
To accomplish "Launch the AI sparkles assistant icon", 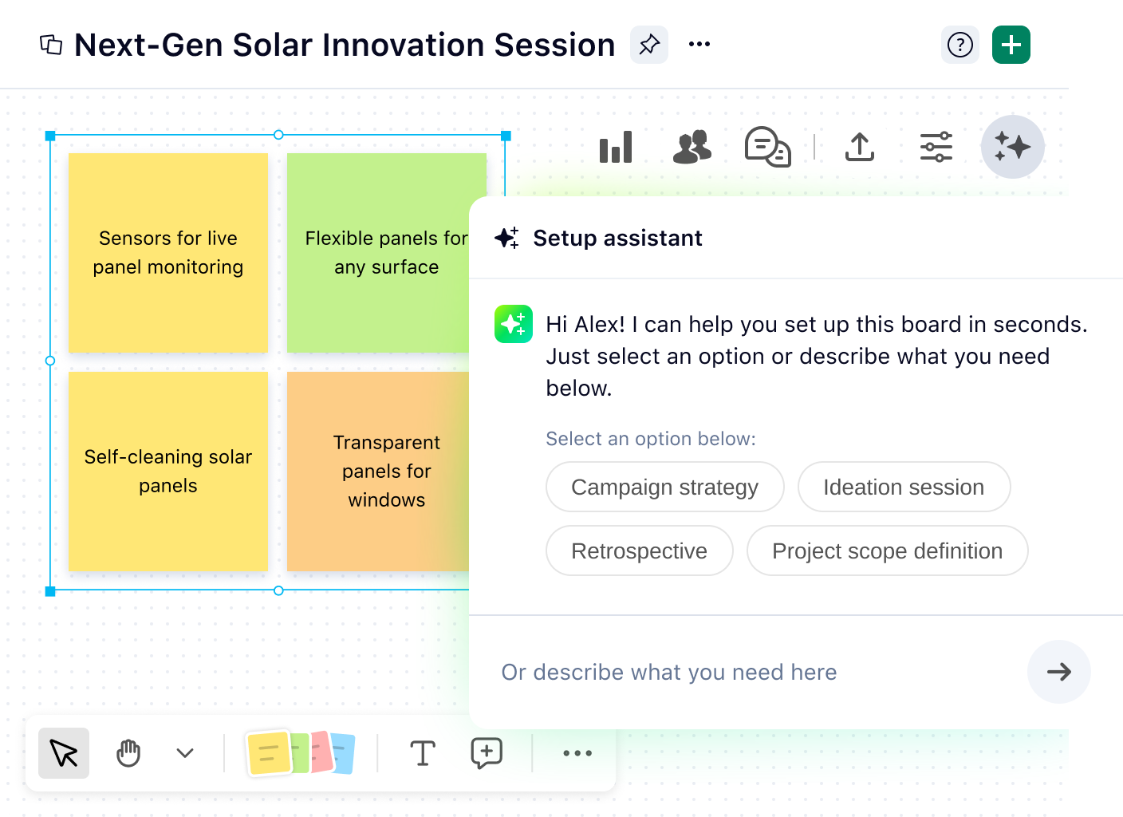I will 1012,146.
